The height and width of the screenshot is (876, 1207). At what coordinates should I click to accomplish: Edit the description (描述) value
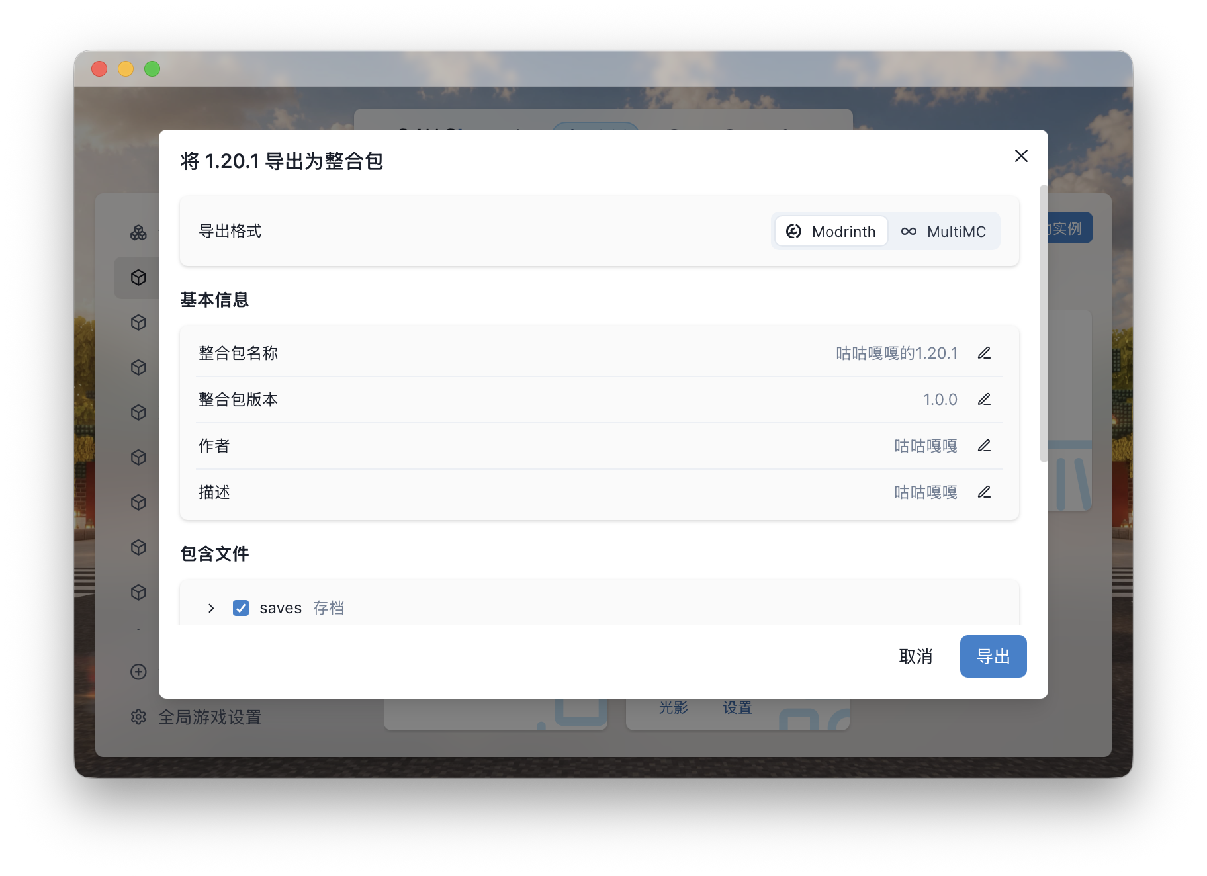[984, 492]
